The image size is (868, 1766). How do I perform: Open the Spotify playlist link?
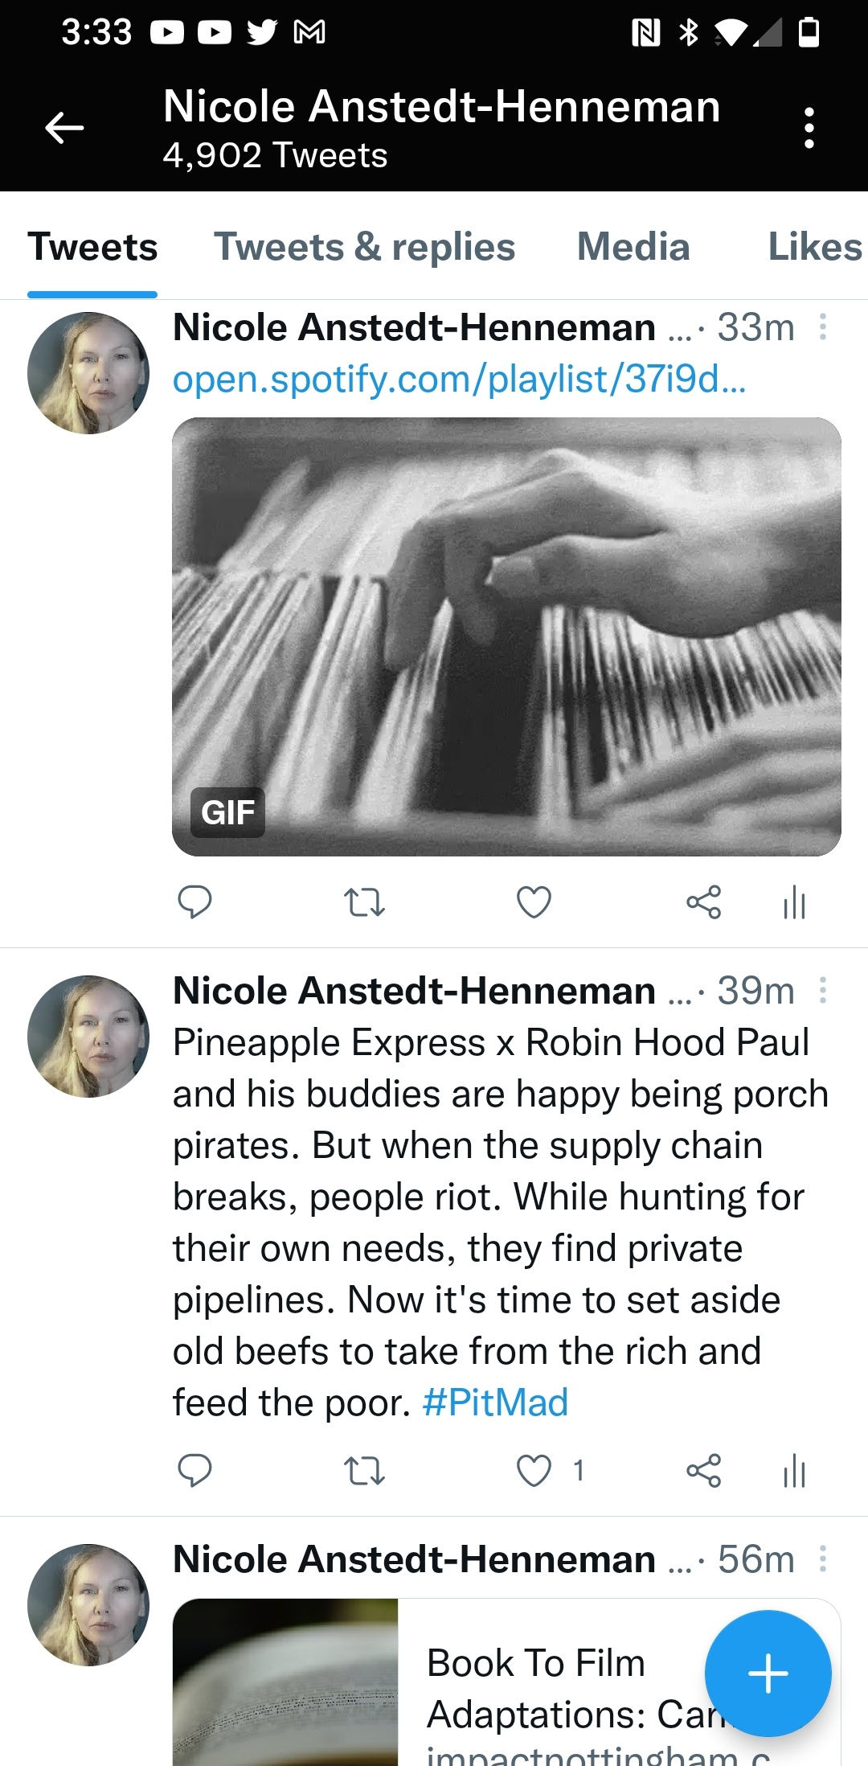(459, 378)
